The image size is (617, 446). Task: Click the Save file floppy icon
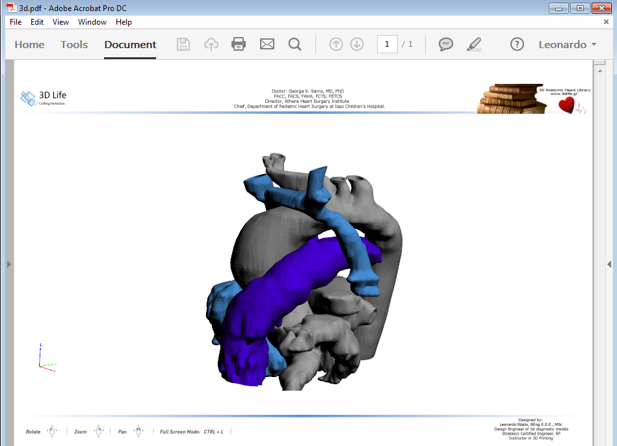183,44
